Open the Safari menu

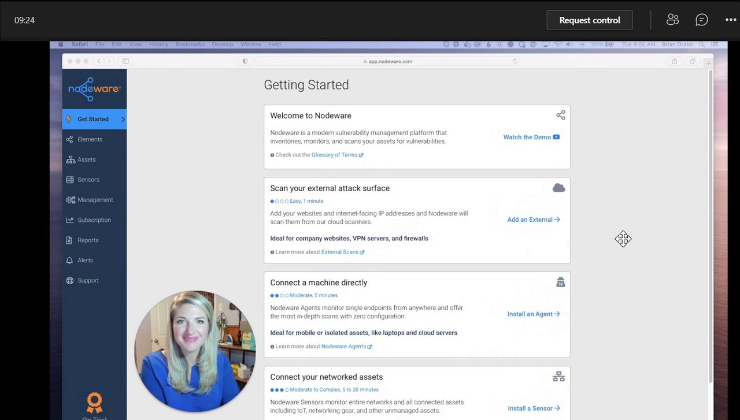[x=80, y=44]
